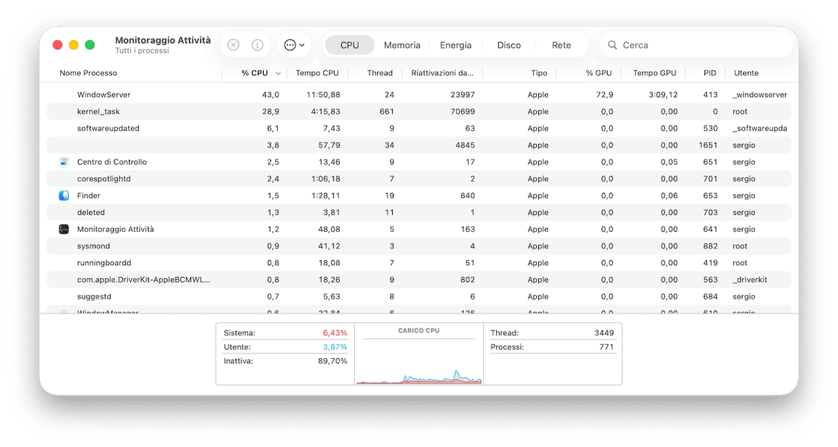
Task: Click the Utente 3,87% statistic
Action: pyautogui.click(x=285, y=347)
